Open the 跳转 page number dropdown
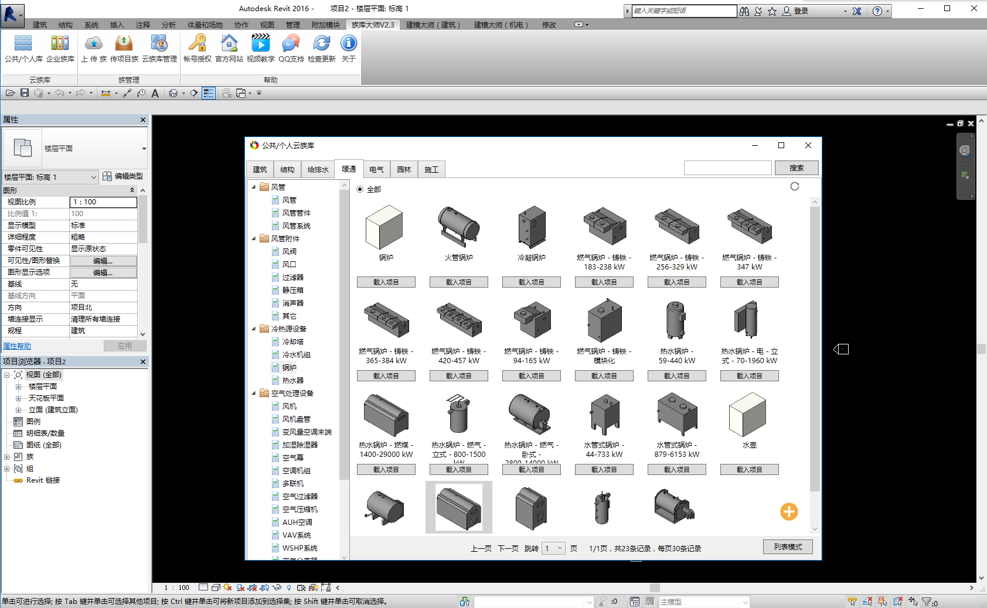Viewport: 987px width, 608px height. click(x=553, y=548)
